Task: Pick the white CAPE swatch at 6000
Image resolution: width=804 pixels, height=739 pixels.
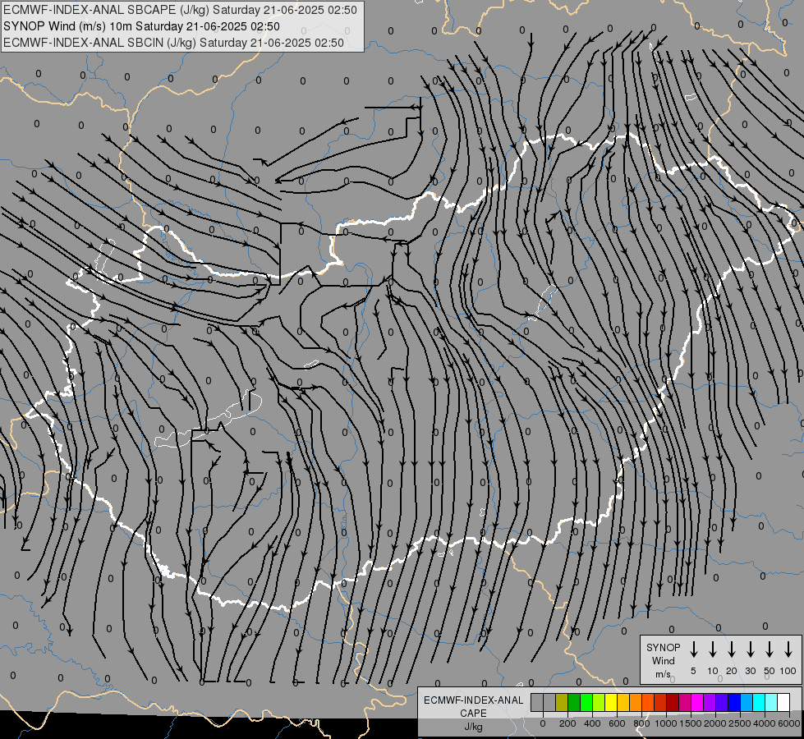Action: tap(783, 702)
